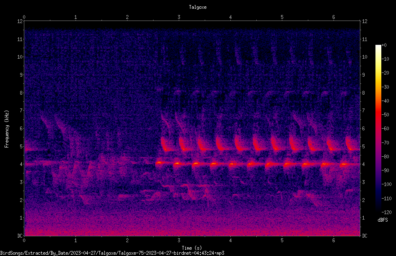
Task: Click the 3 second tick on the bottom time axis
Action: [179, 240]
